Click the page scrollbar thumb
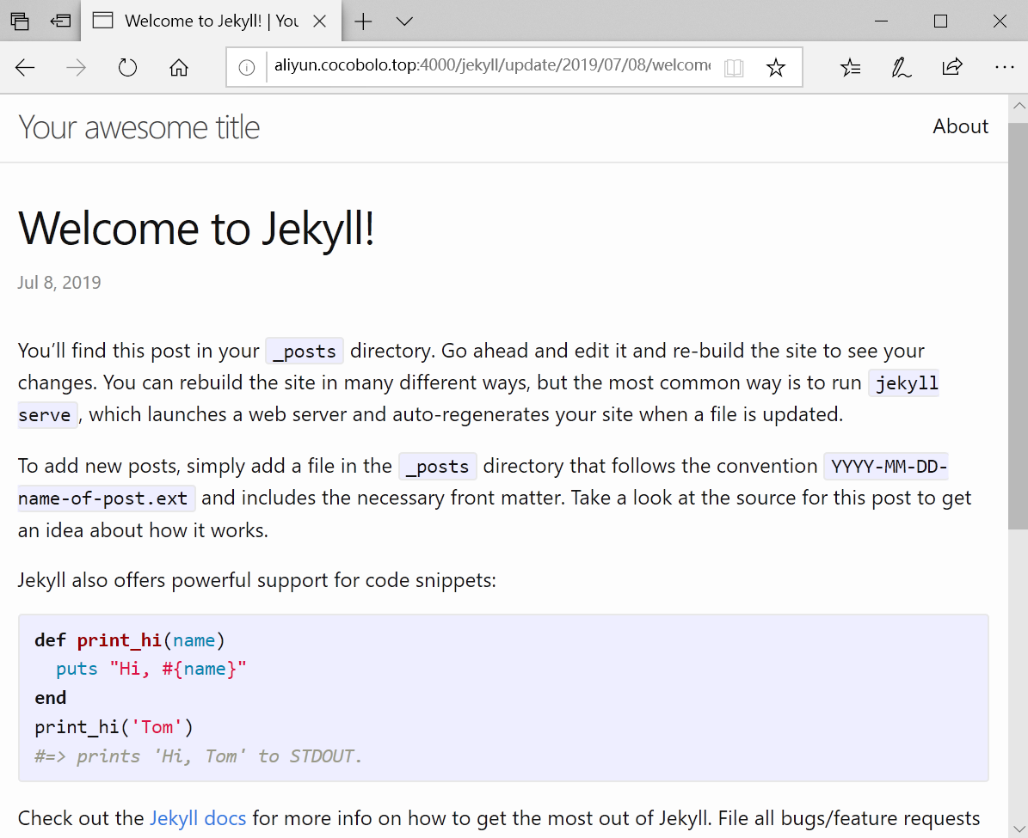The width and height of the screenshot is (1028, 838). tap(1019, 326)
